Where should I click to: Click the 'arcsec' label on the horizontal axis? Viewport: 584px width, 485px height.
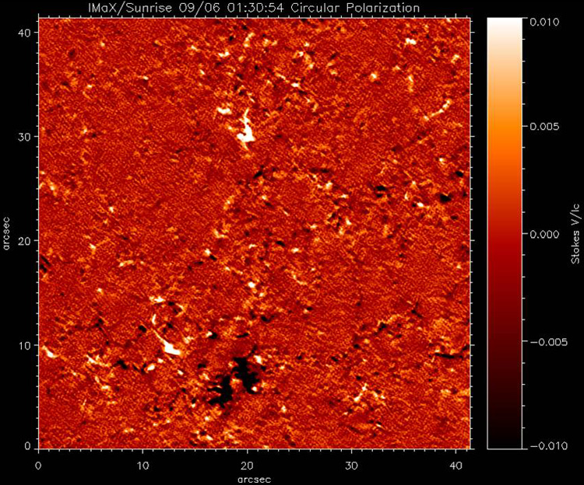point(255,480)
